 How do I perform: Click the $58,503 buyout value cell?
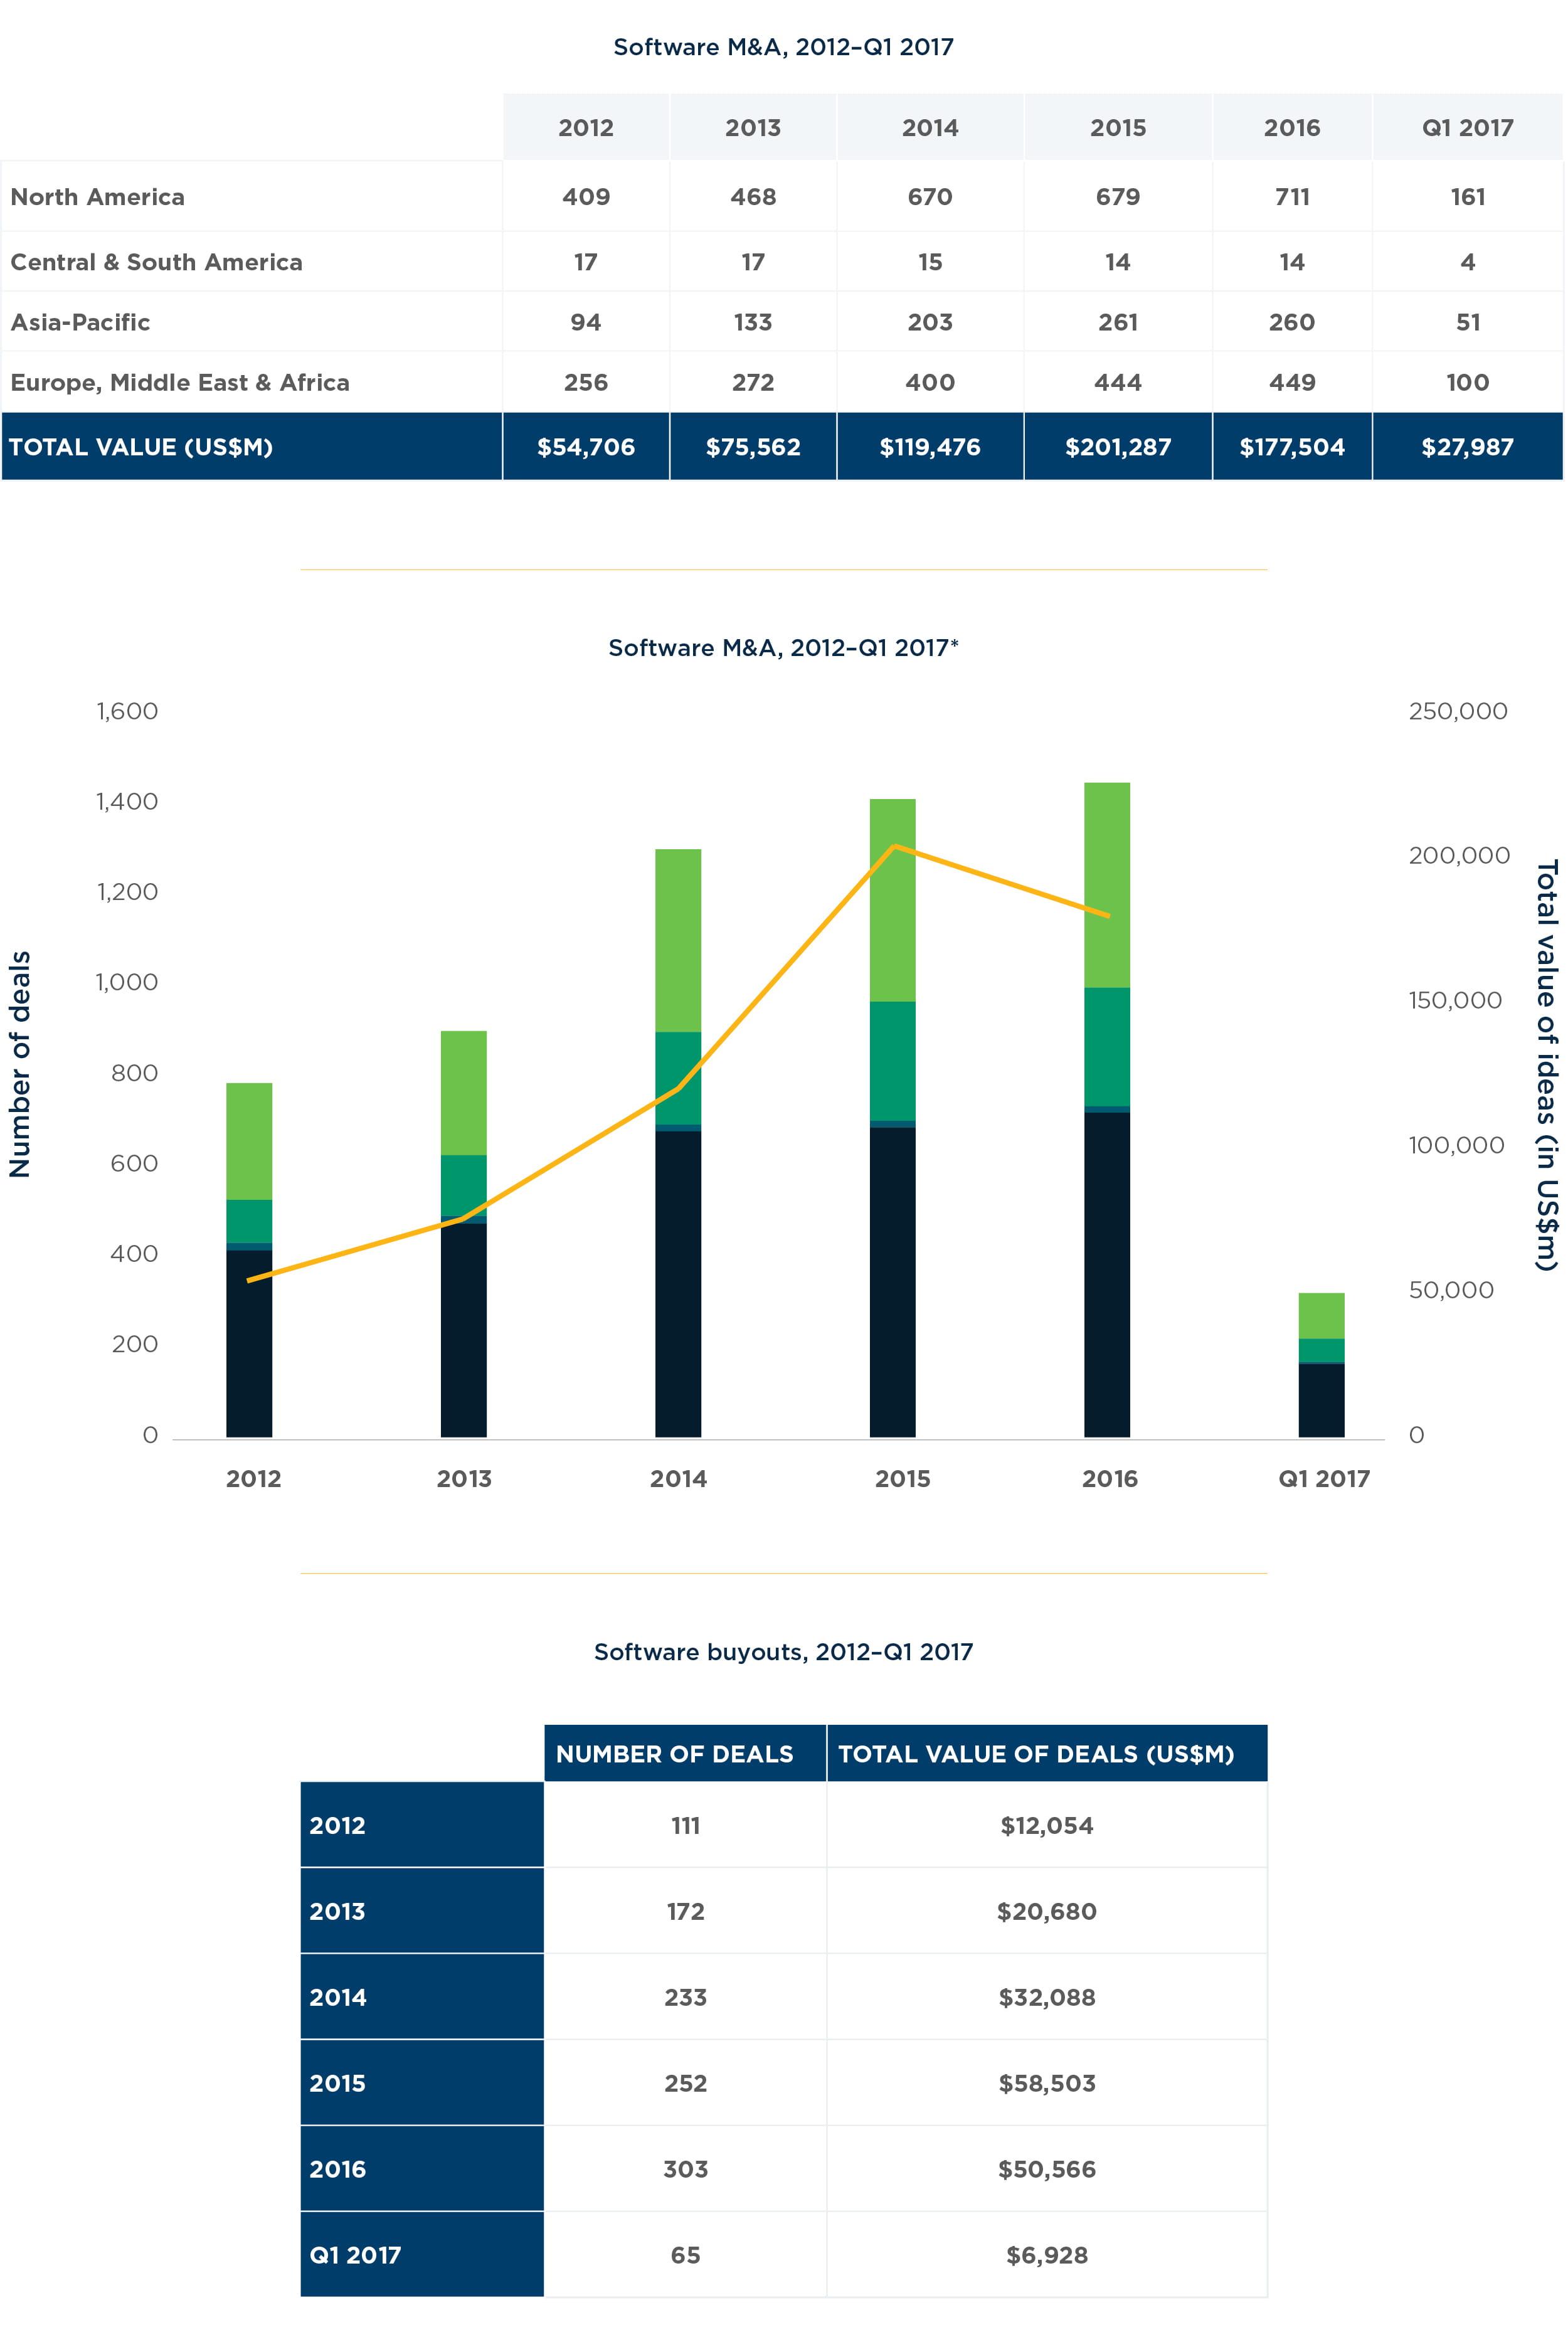coord(1047,2083)
